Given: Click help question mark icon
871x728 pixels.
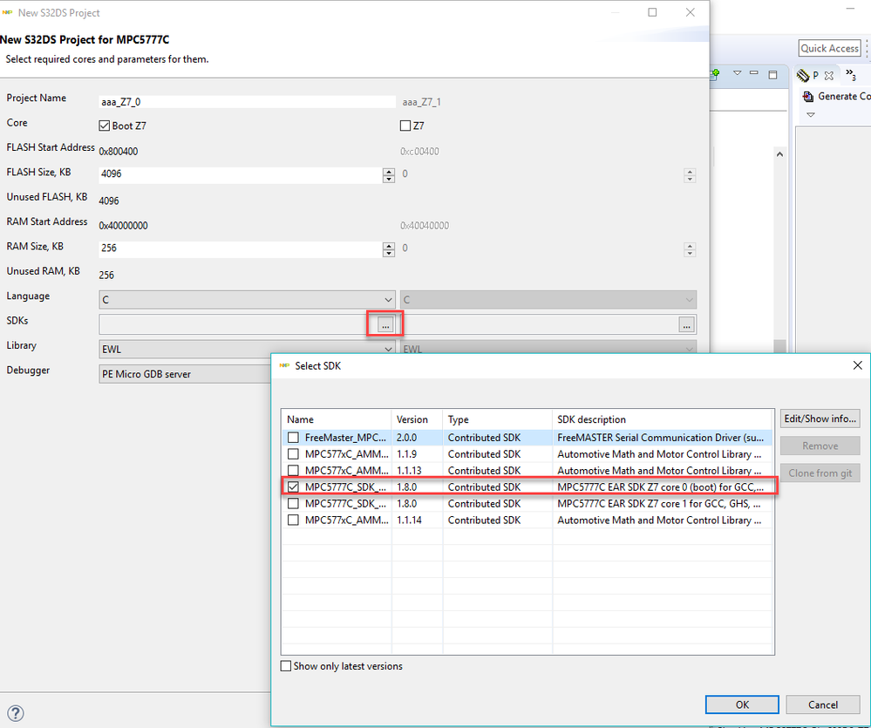Looking at the screenshot, I should click(x=16, y=713).
